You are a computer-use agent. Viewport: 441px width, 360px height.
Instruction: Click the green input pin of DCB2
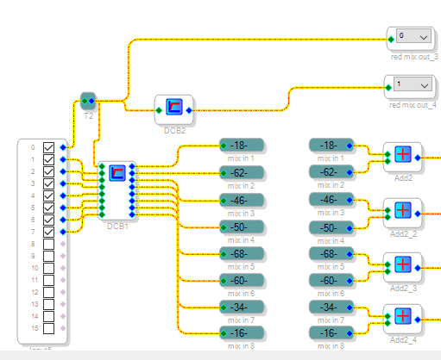159,110
